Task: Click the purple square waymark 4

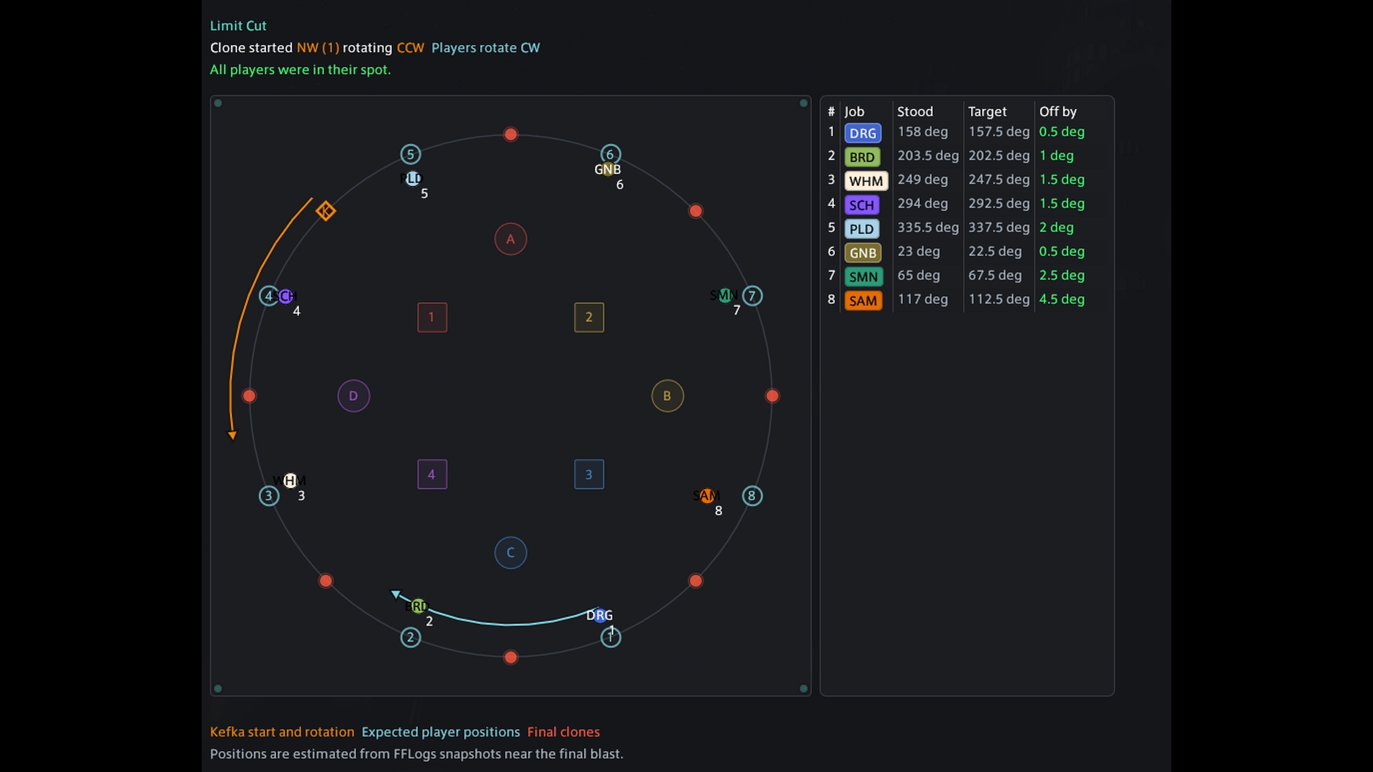Action: (x=432, y=474)
